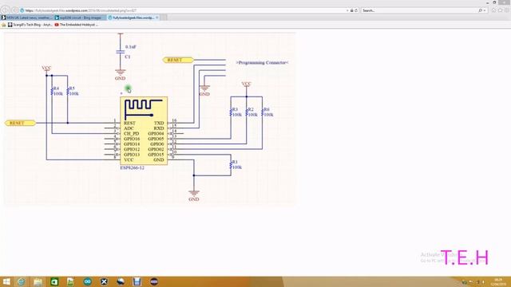Open the black X application taskbar icon

pyautogui.click(x=104, y=281)
